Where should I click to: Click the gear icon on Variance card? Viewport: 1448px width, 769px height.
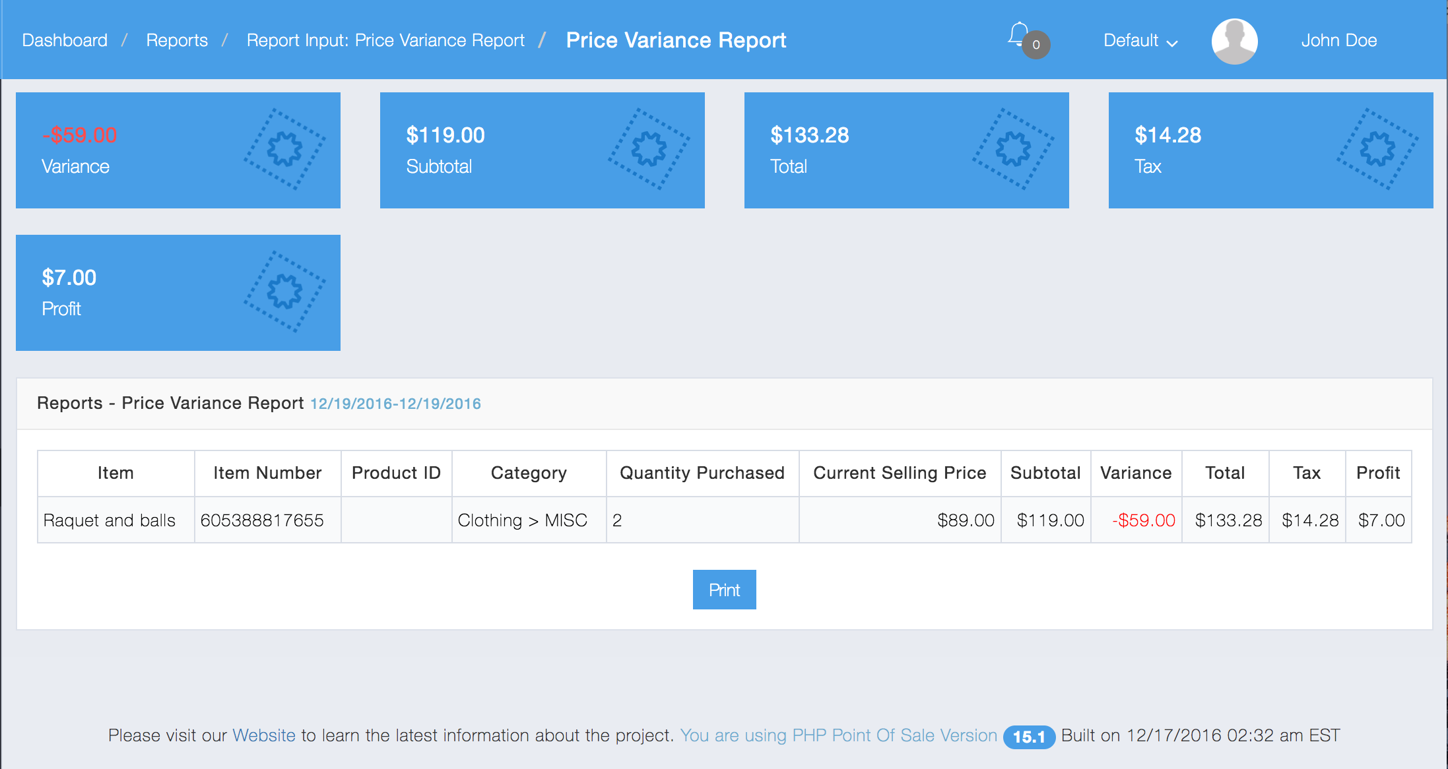(284, 149)
